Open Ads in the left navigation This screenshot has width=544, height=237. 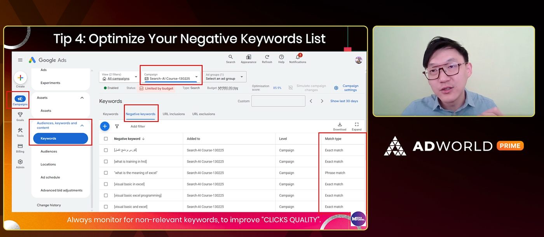(44, 70)
